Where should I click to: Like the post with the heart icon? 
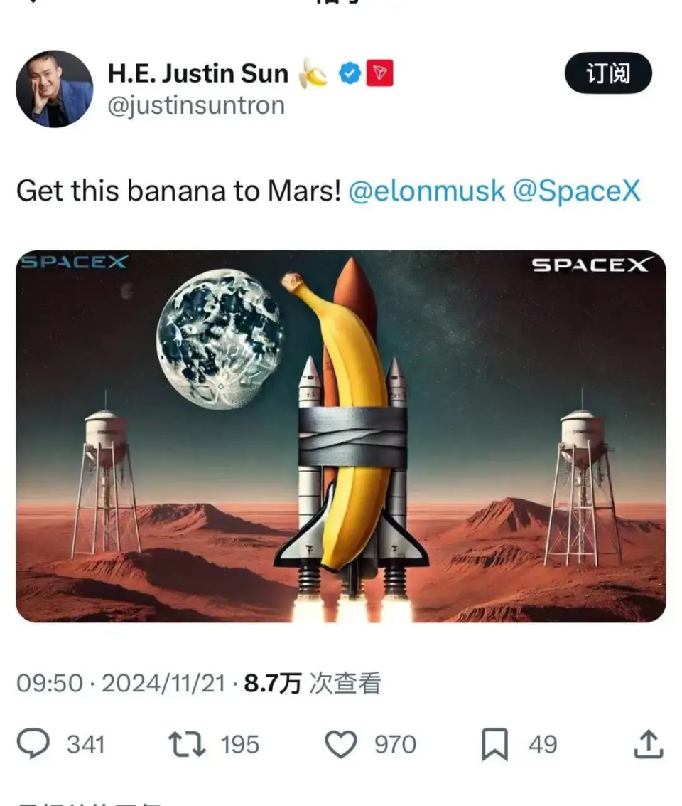coord(340,744)
